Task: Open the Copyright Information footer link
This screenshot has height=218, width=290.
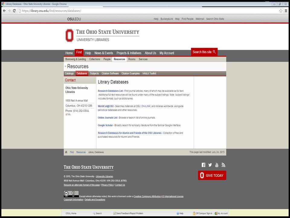Action: tap(73, 200)
